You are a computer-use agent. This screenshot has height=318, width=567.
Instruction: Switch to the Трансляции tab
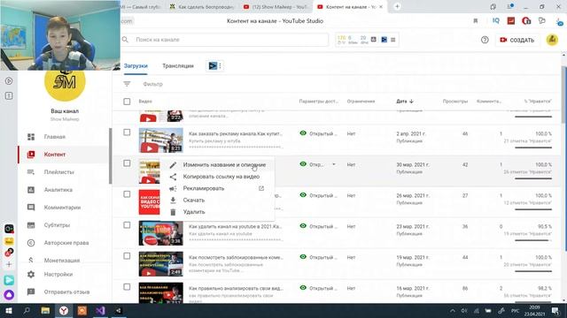pos(178,66)
